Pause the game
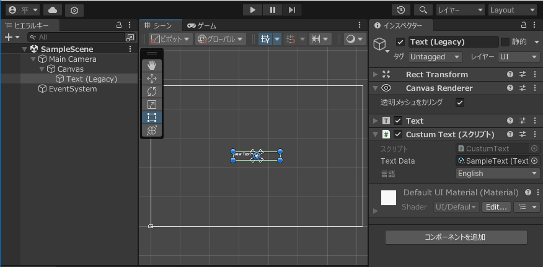Screen dimensions: 543x267 273,10
